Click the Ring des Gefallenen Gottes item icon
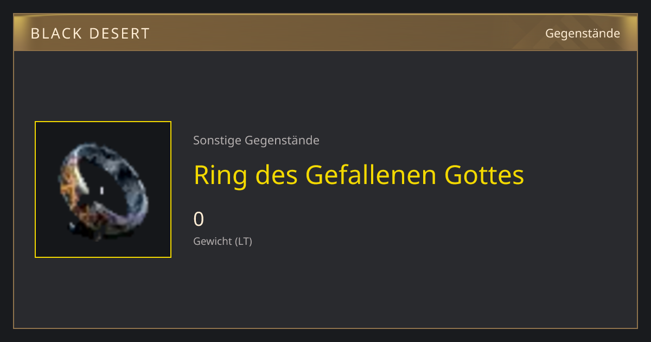The width and height of the screenshot is (651, 342). tap(103, 189)
